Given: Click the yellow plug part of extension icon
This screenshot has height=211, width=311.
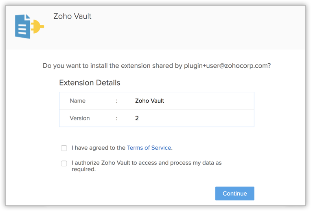Looking at the screenshot, I should [37, 27].
